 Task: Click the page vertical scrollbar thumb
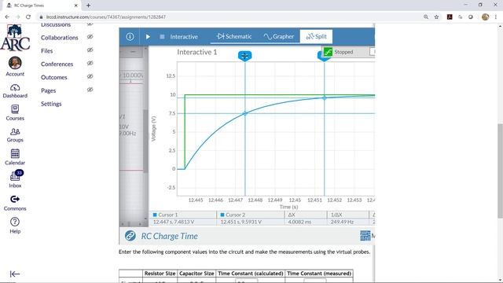click(500, 171)
